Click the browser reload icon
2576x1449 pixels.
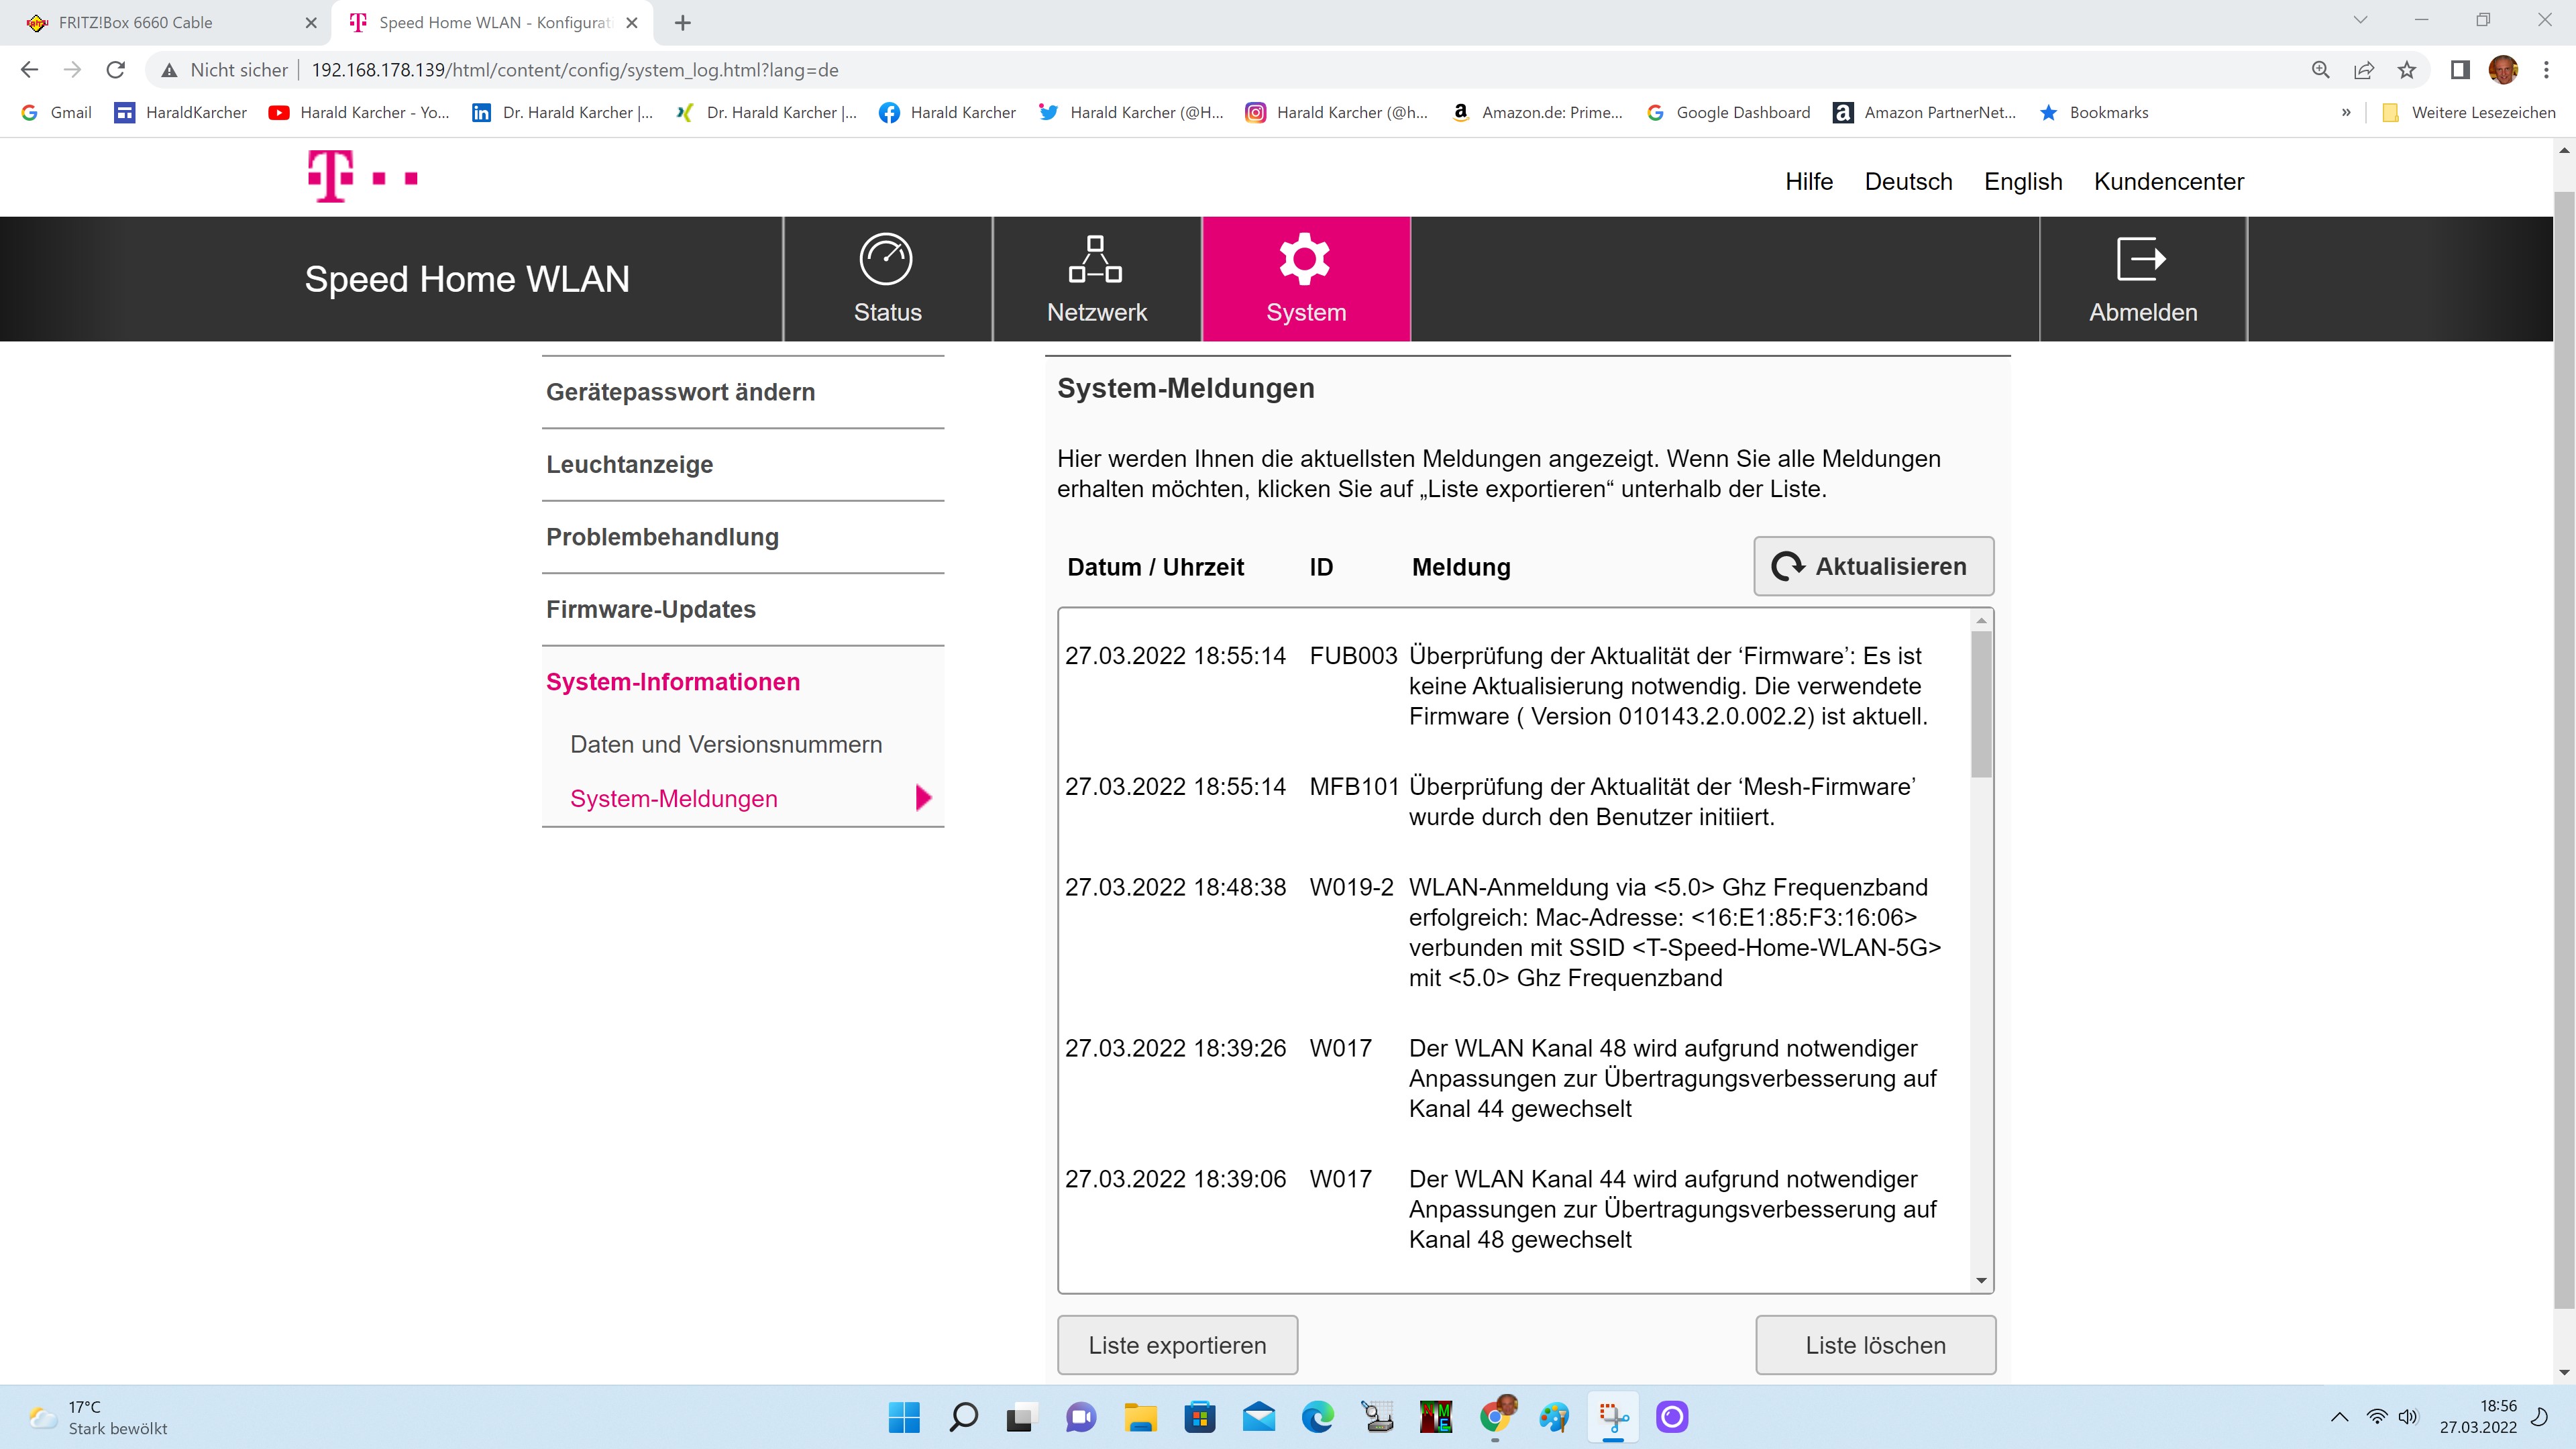(x=116, y=70)
